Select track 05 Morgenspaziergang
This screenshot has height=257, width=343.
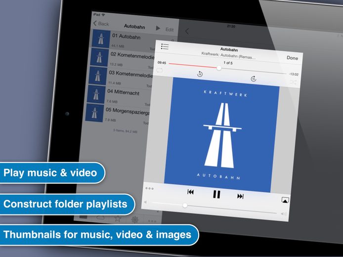(x=117, y=114)
